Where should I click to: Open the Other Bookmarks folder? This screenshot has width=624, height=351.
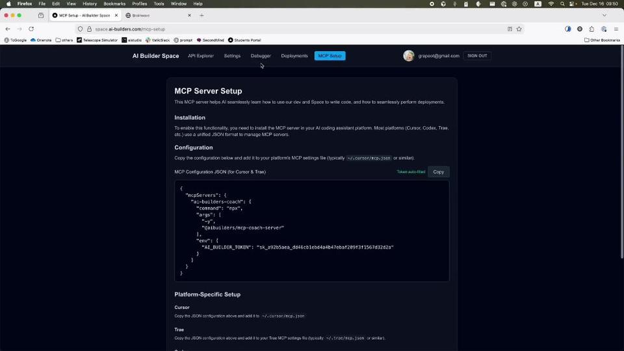(x=602, y=40)
